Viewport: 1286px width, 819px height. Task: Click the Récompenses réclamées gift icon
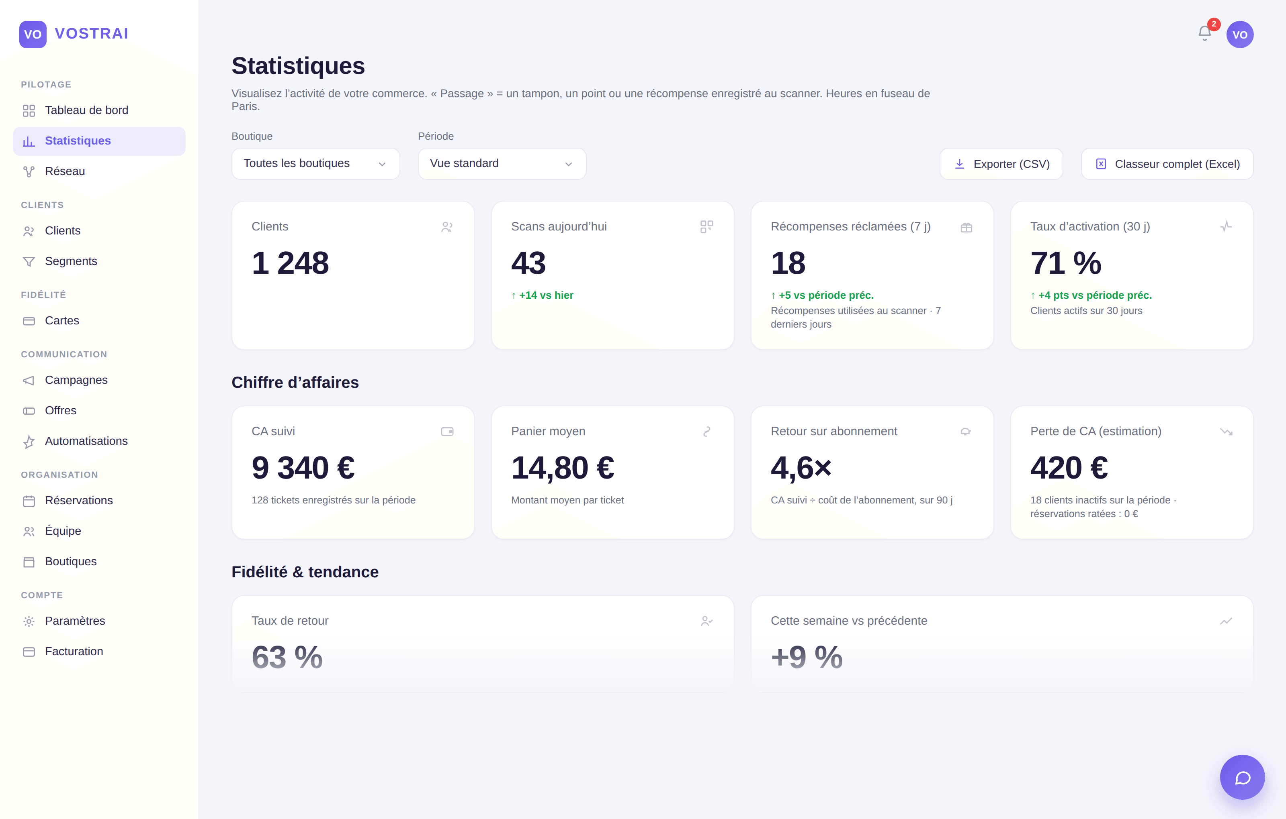pyautogui.click(x=966, y=227)
